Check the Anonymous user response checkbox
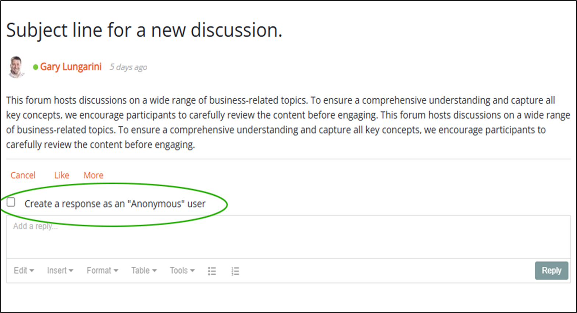Screen dimensions: 577x313 (x=11, y=202)
